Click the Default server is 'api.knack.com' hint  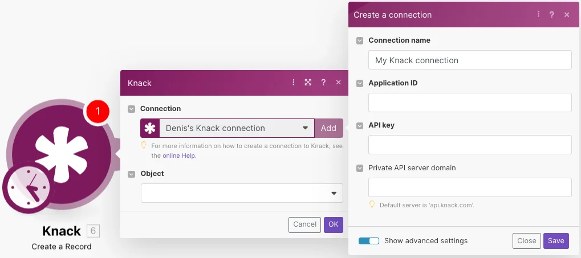(x=427, y=204)
